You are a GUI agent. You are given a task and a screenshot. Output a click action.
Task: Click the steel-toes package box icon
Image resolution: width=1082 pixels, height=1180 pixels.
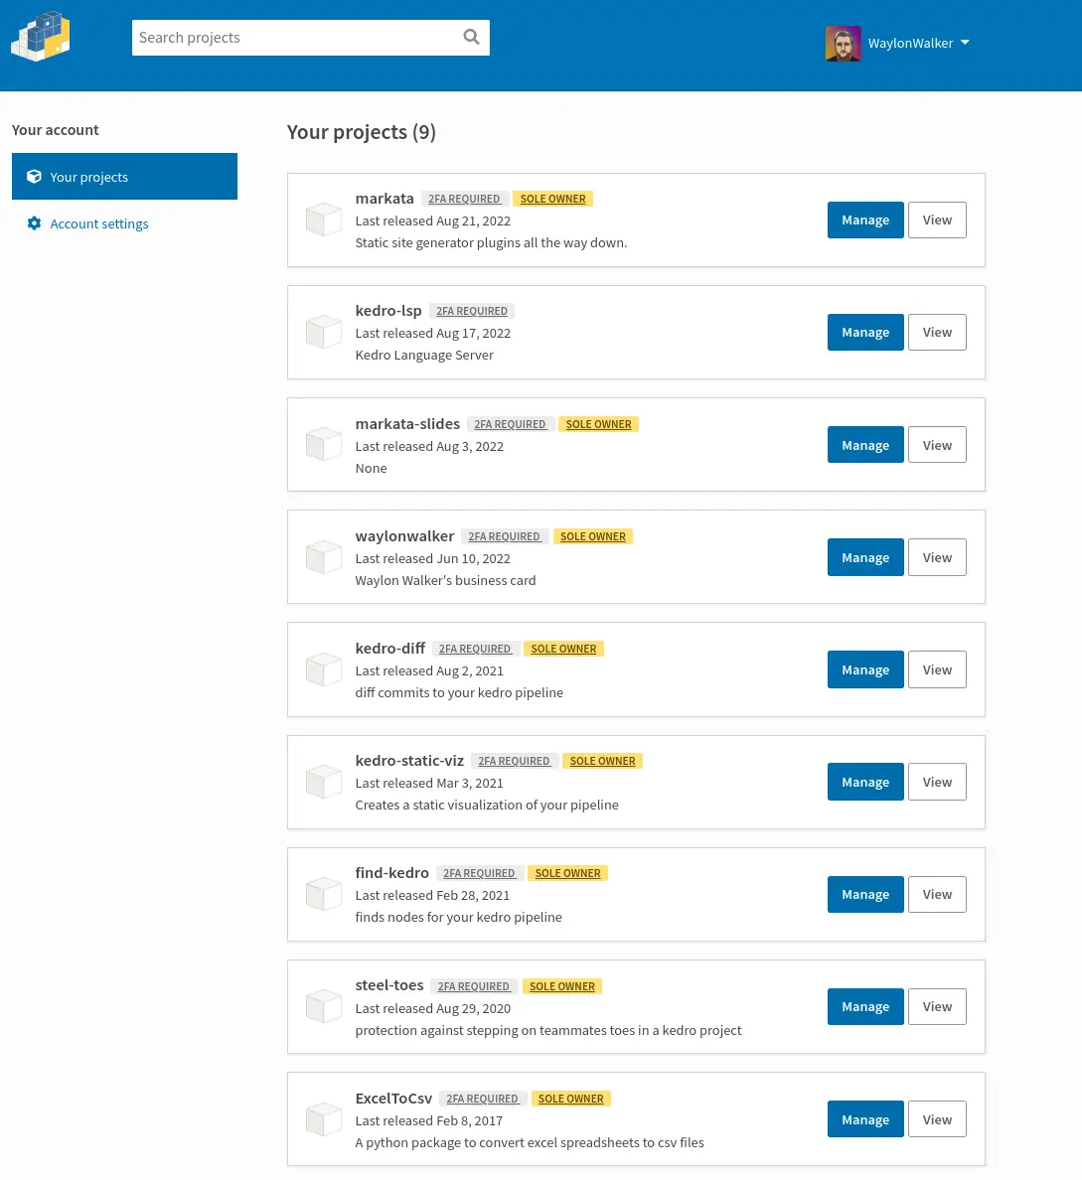pos(324,1006)
